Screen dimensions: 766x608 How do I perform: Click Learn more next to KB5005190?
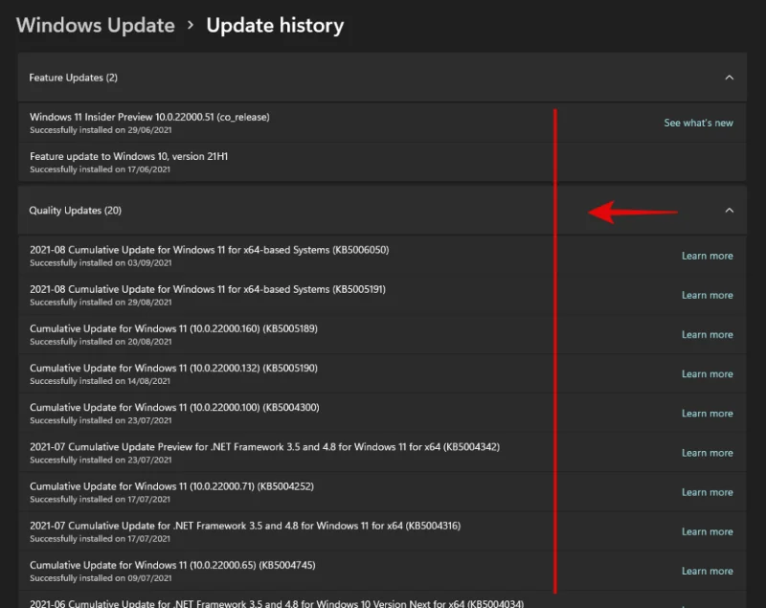(707, 374)
